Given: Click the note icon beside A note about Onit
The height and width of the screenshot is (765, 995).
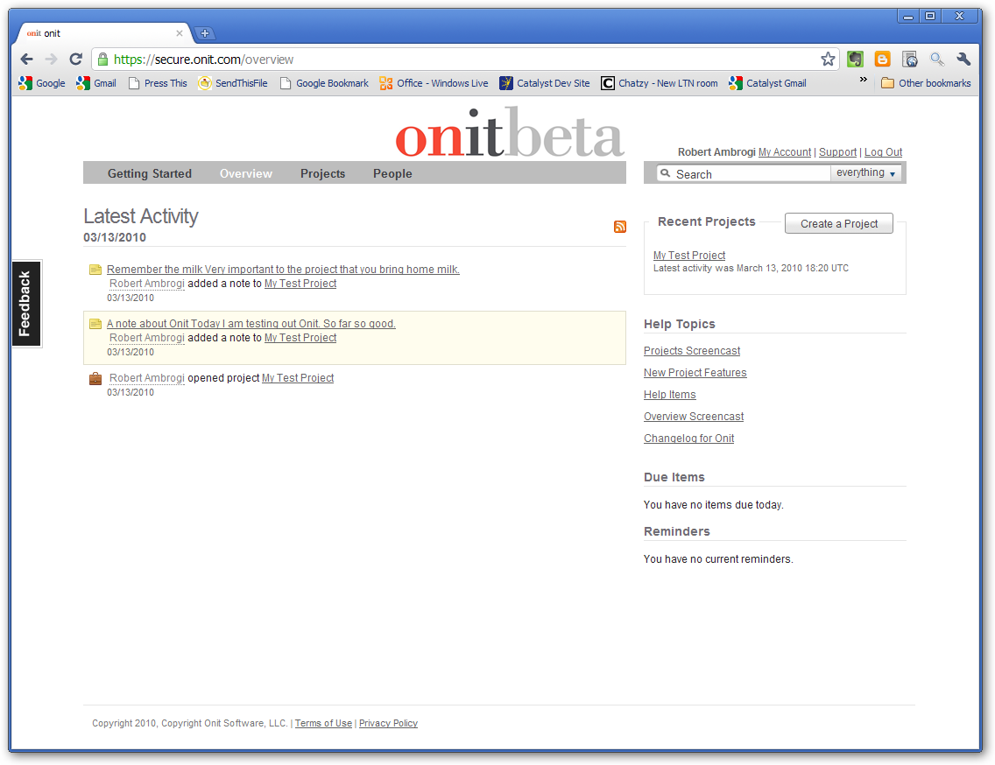Looking at the screenshot, I should [x=95, y=324].
